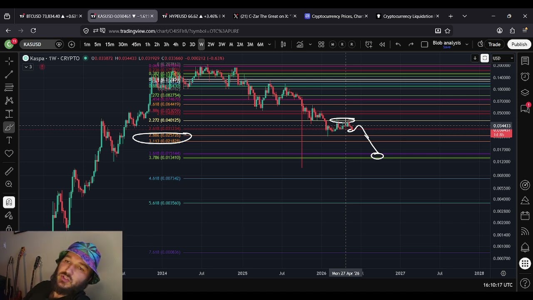
Task: Open the news feed icon
Action: pos(525,232)
